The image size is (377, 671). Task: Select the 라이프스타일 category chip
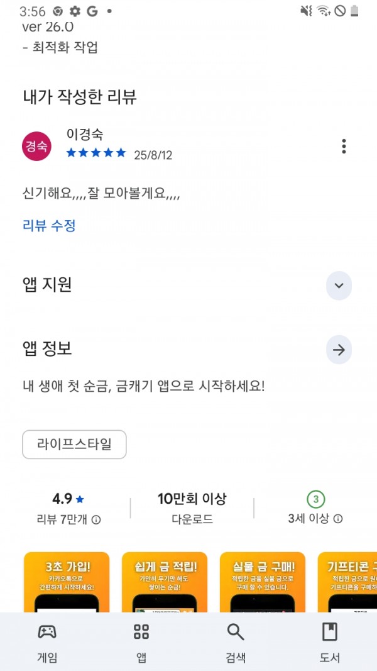point(74,445)
